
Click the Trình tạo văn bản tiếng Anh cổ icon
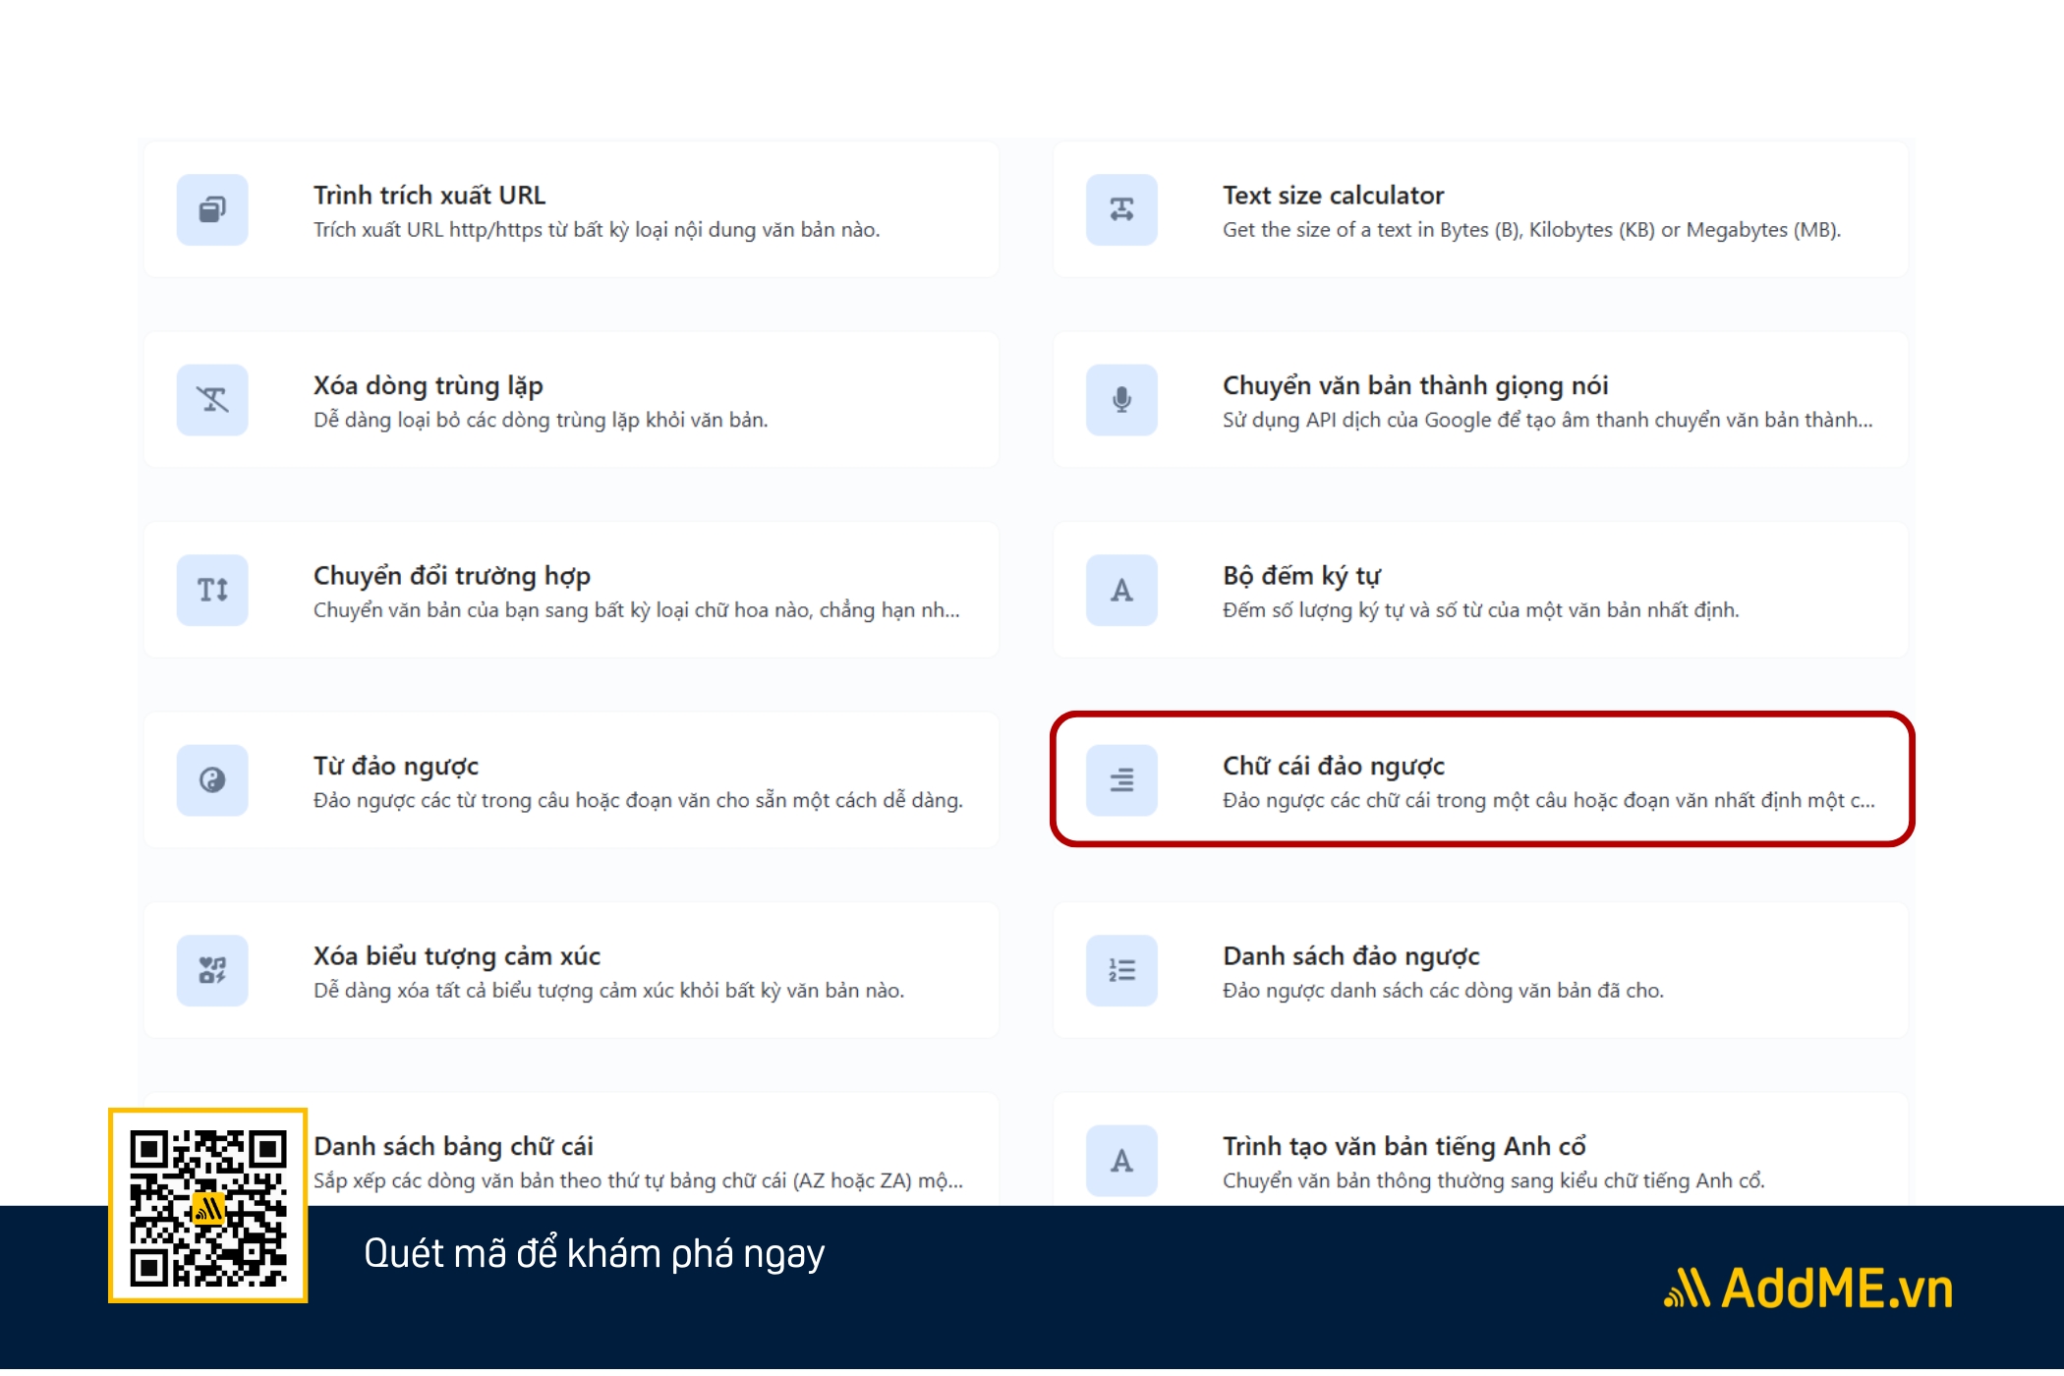pyautogui.click(x=1121, y=1161)
